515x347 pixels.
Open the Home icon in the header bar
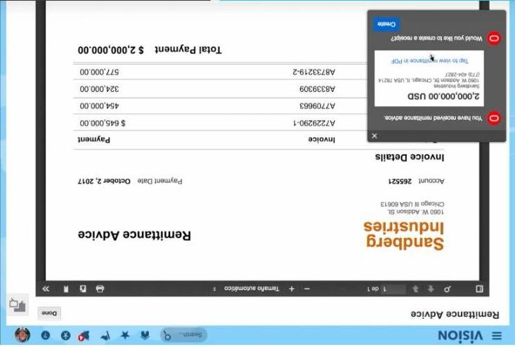coord(145,335)
